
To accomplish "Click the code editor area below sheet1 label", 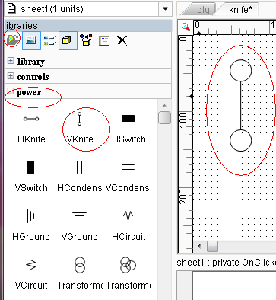I will [234, 286].
